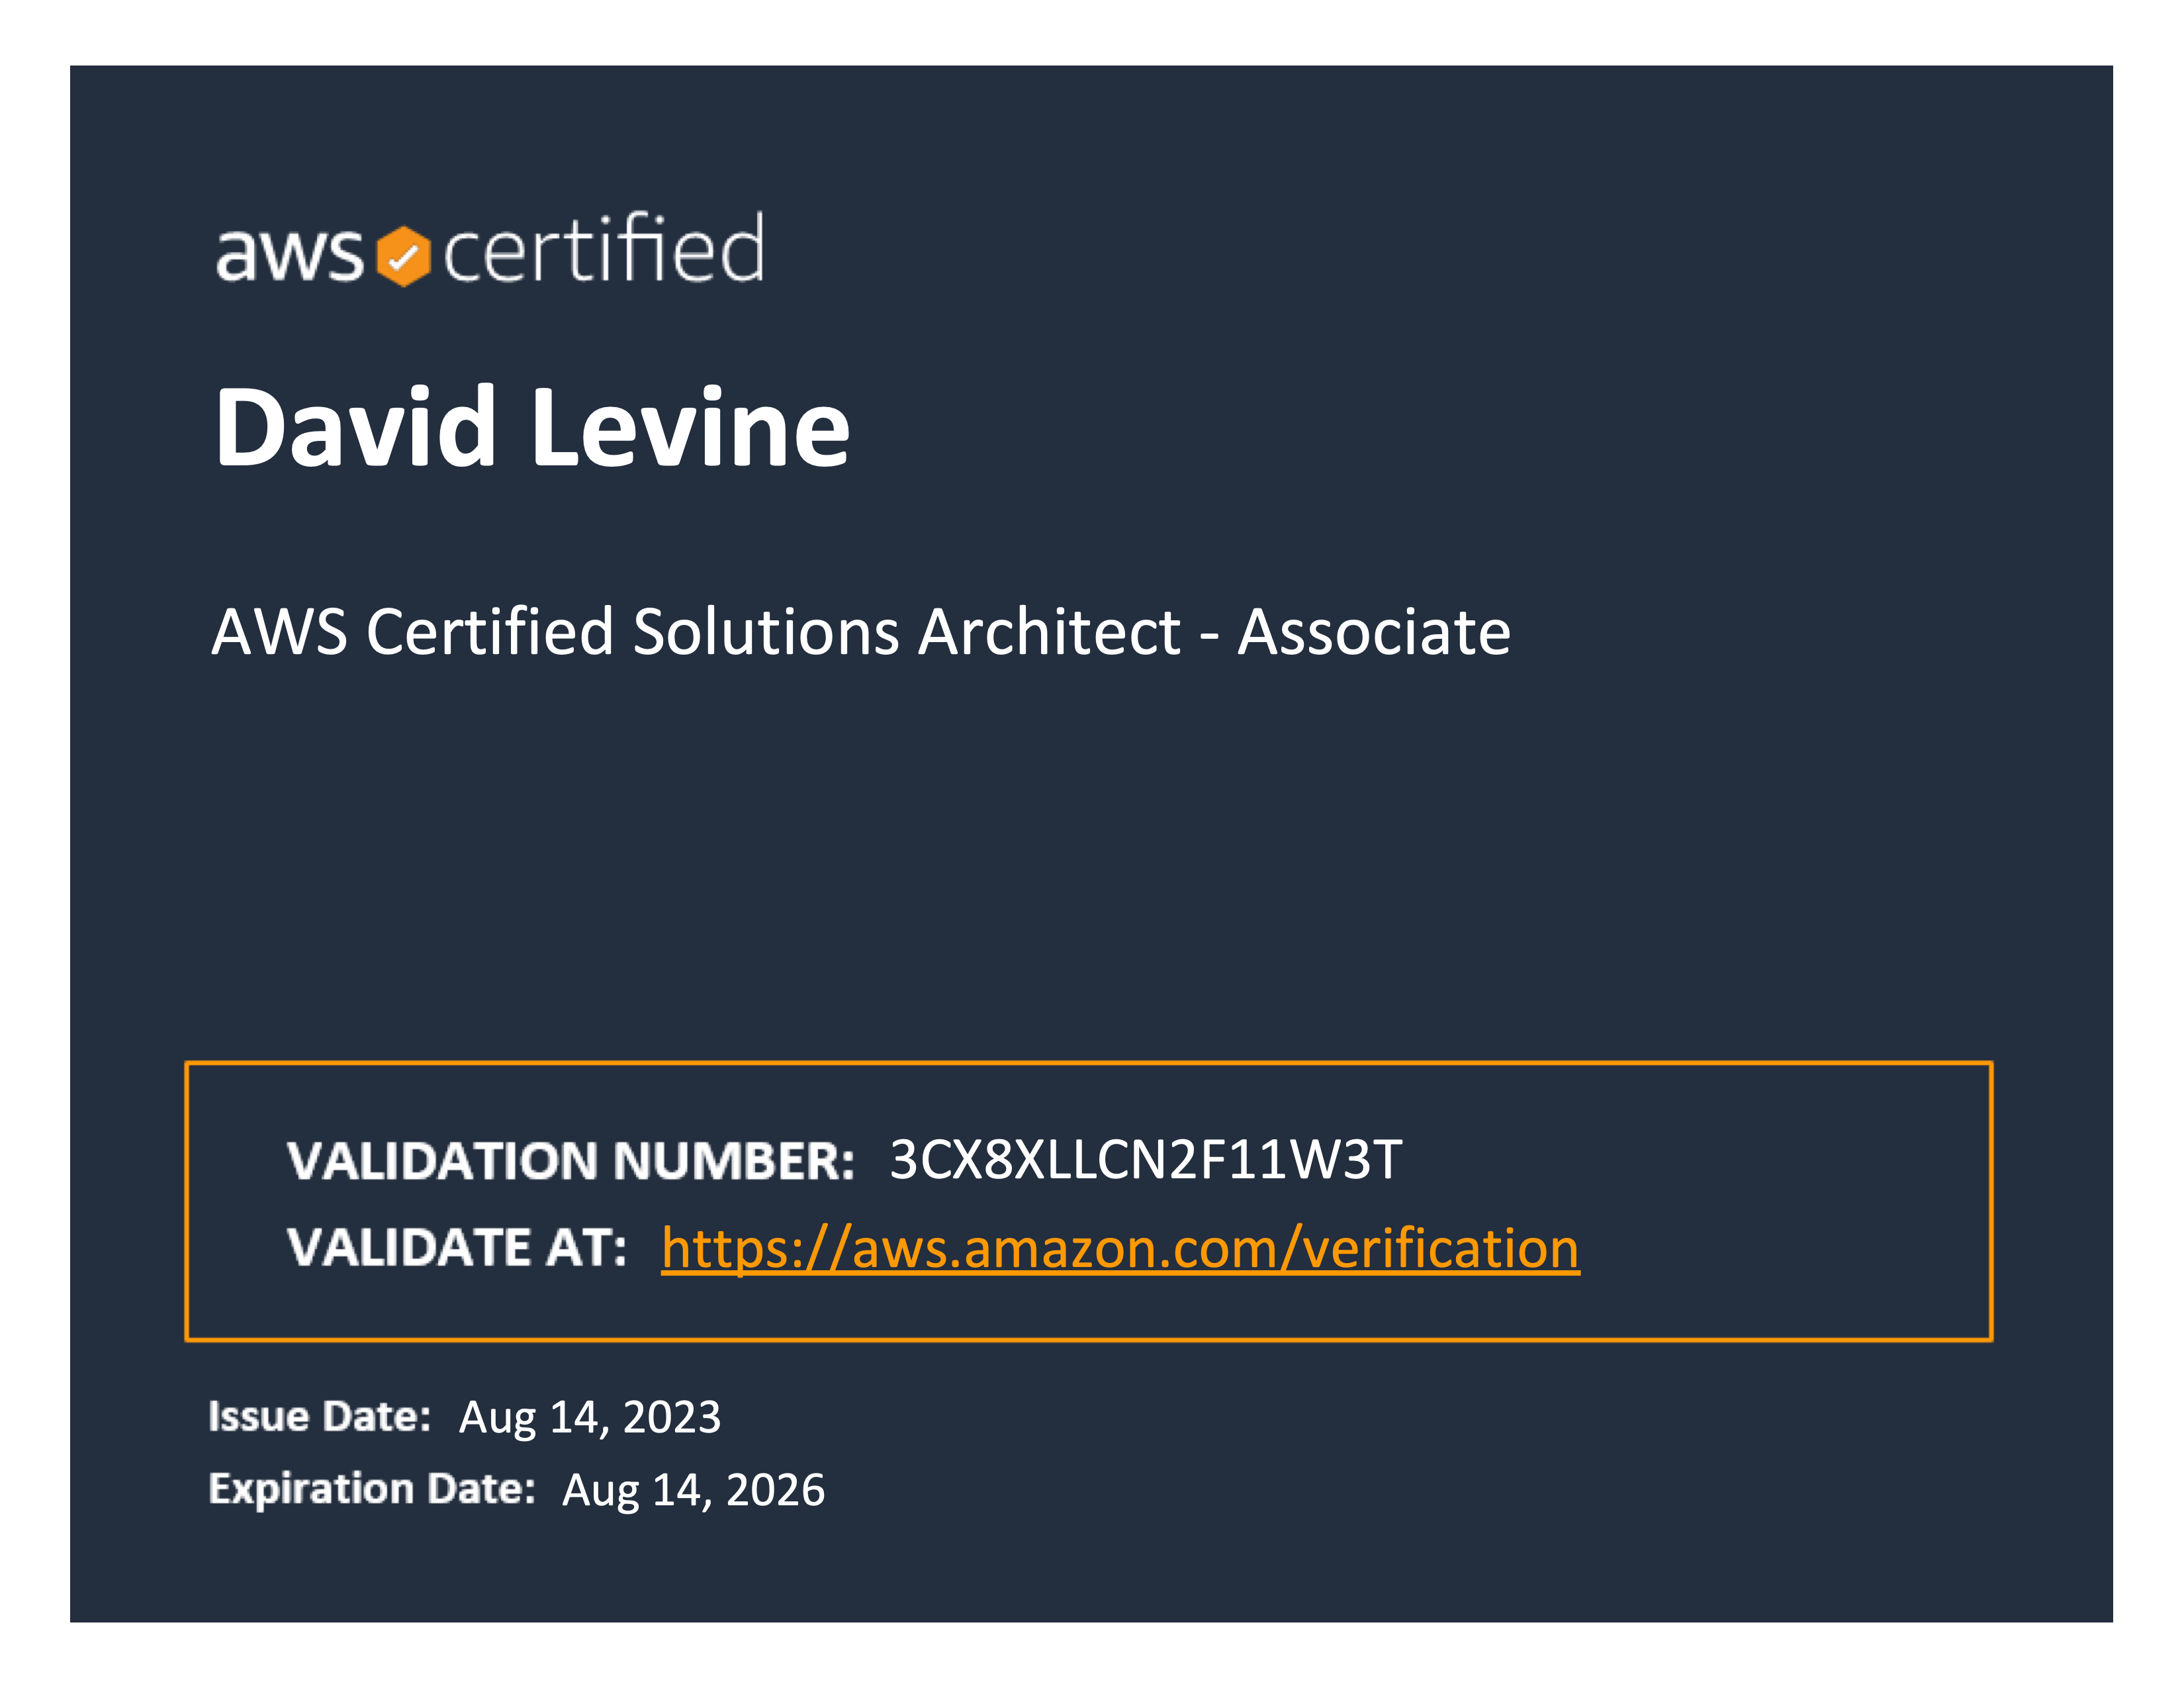
Task: Click the first name "David"
Action: pos(355,427)
